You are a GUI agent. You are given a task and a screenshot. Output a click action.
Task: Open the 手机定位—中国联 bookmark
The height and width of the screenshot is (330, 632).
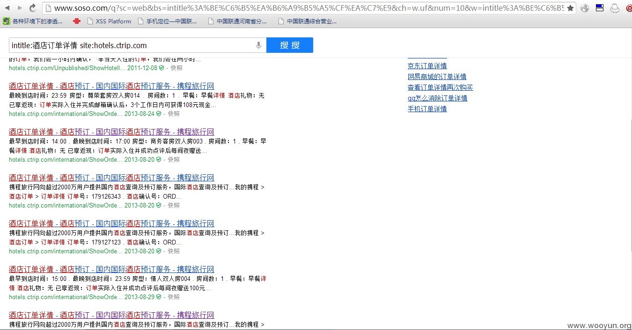pyautogui.click(x=168, y=21)
